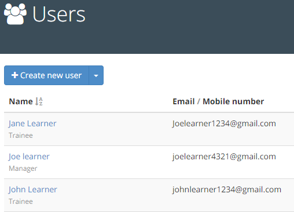Click the Trainee role under Jane Learner
This screenshot has height=212, width=294.
pos(21,136)
